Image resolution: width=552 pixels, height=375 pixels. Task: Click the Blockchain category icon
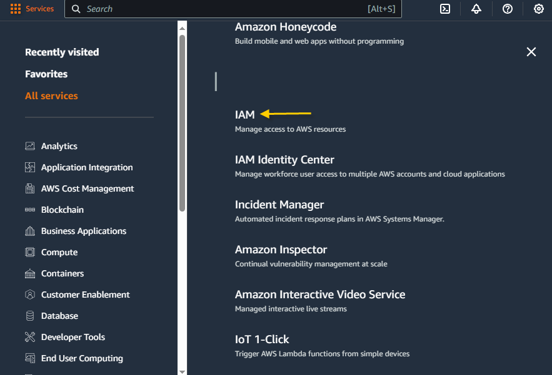tap(30, 210)
